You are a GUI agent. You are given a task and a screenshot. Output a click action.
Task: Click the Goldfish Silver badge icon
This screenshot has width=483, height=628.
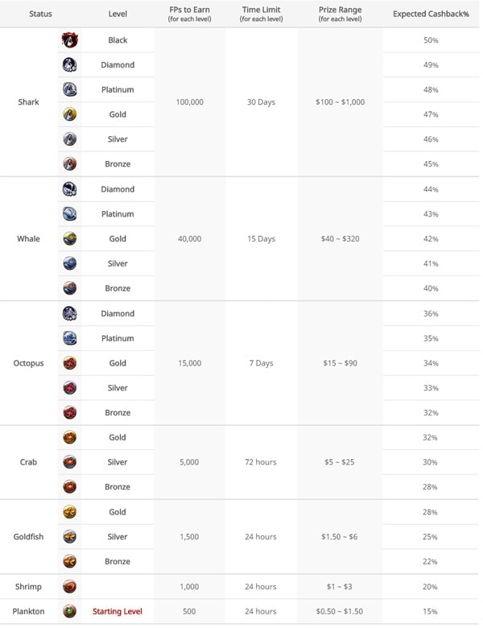[70, 537]
